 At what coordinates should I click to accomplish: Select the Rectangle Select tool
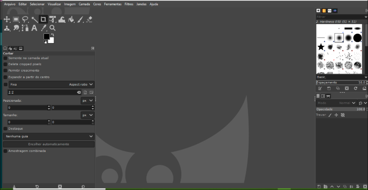pos(16,19)
